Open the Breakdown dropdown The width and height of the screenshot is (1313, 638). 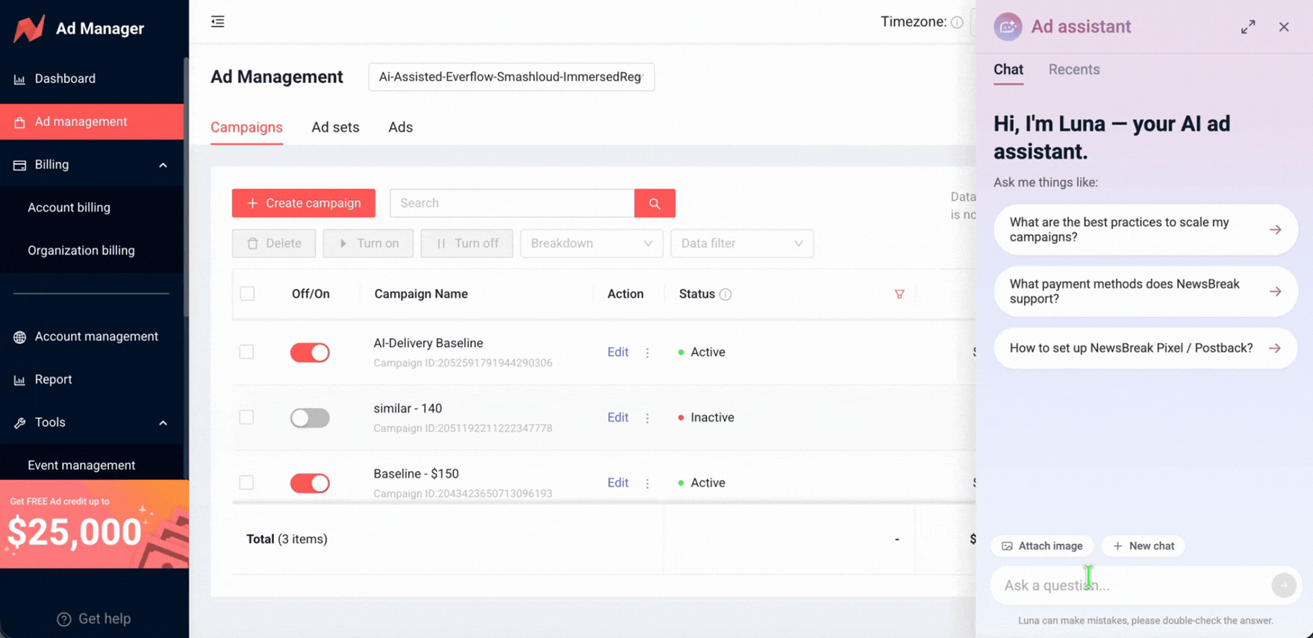591,243
